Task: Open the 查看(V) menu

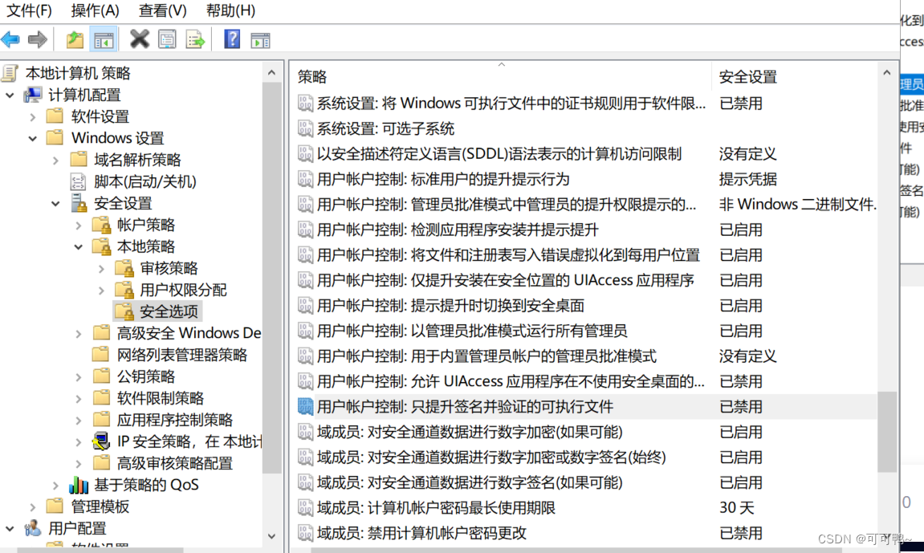Action: click(x=163, y=10)
